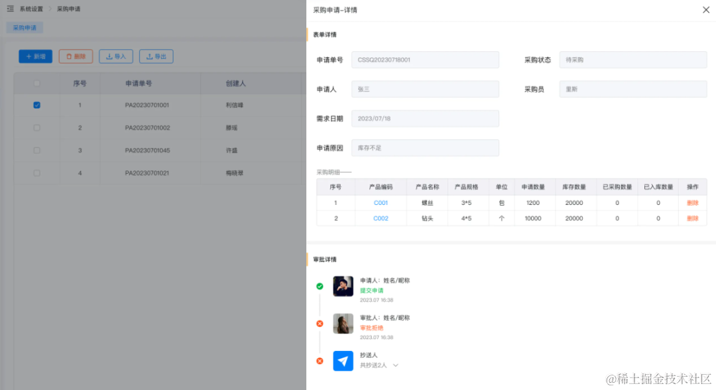Click the 库存数量 column header

click(x=574, y=187)
